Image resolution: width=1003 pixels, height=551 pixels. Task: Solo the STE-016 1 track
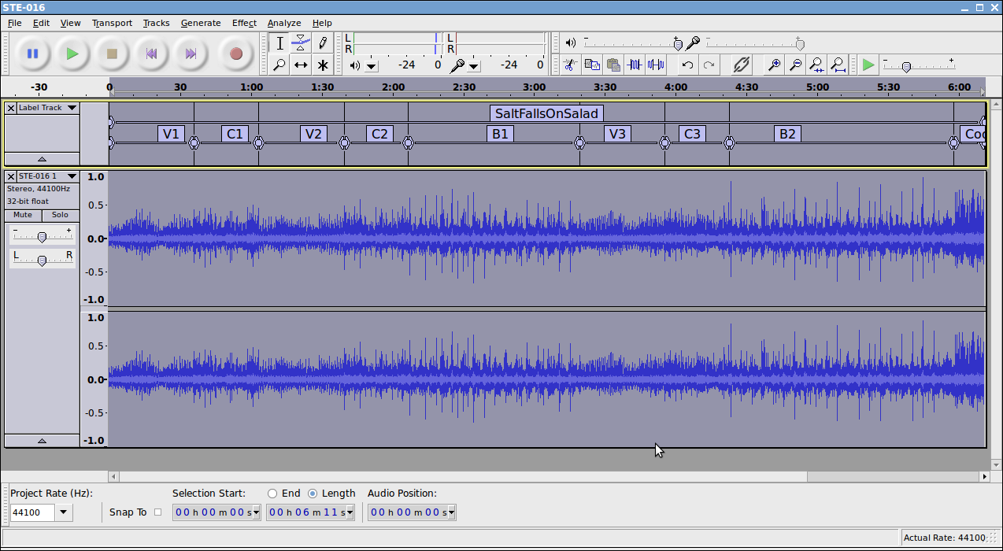[x=61, y=215]
